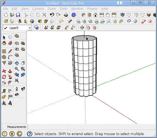Pick the Eraser tool

click(x=10, y=43)
